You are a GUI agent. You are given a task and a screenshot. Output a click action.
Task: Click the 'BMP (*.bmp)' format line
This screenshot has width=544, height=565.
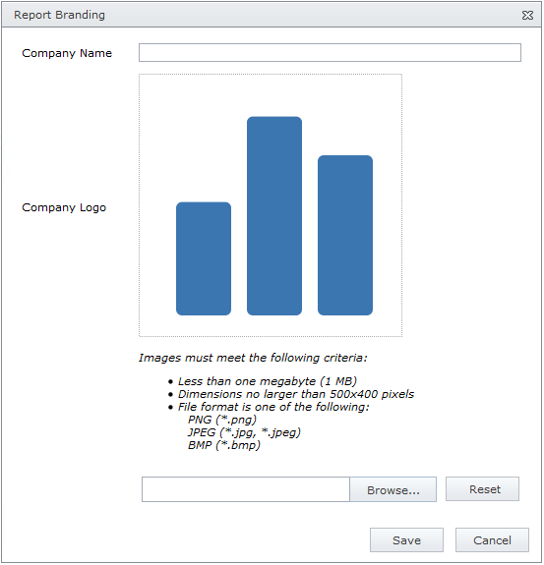tap(224, 446)
